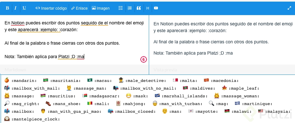Insert a numbered list
This screenshot has width=295, height=123.
[130, 8]
